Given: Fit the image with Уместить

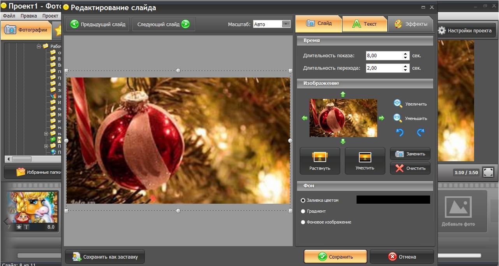Looking at the screenshot, I should pos(365,160).
